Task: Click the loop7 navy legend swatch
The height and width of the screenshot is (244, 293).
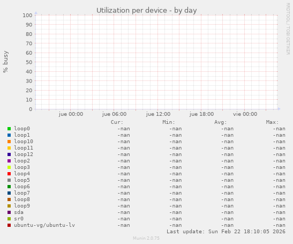Action: tap(9, 193)
